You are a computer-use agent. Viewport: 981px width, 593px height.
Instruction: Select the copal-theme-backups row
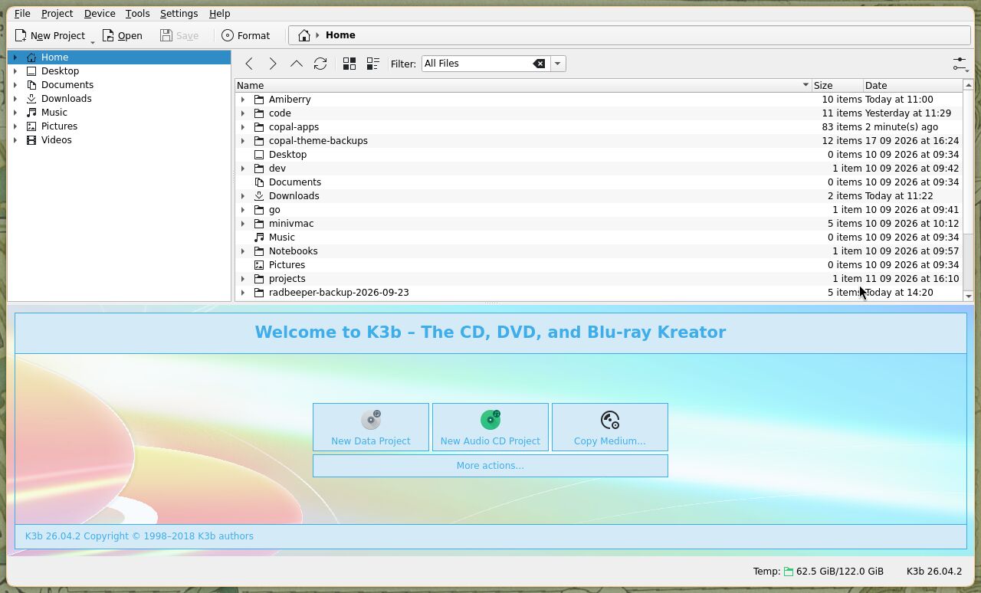599,141
